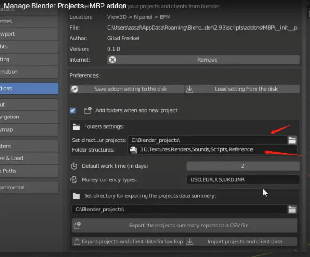The height and width of the screenshot is (257, 310).
Task: Edit the export summary directory path field
Action: coord(180,210)
